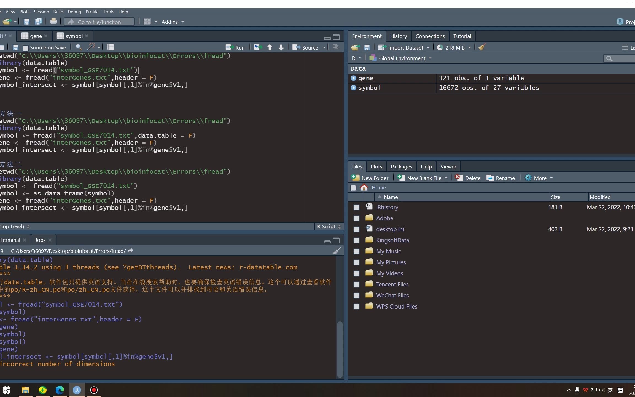This screenshot has width=635, height=397.
Task: Click in the Go to file/function field
Action: coord(99,22)
